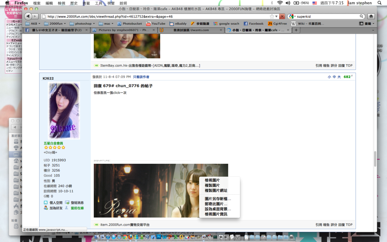This screenshot has height=242, width=387.
Task: Open the new tab plus button
Action: pyautogui.click(x=296, y=30)
